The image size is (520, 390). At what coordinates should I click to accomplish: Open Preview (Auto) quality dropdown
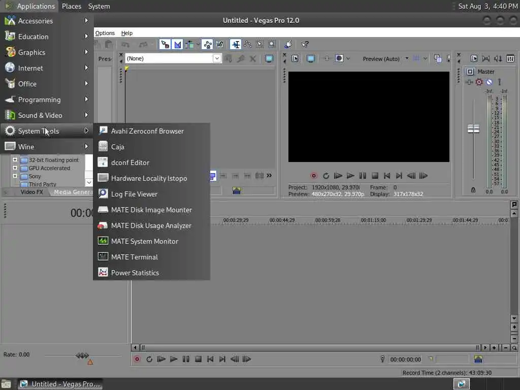385,59
